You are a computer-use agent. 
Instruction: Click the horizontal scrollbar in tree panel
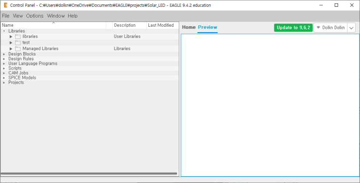[x=89, y=174]
